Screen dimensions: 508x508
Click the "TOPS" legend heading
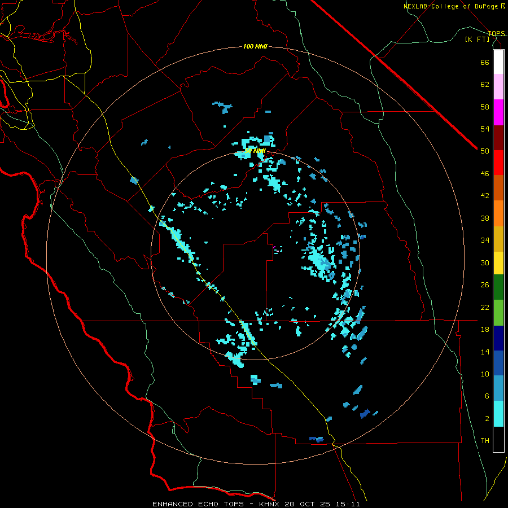pyautogui.click(x=496, y=33)
